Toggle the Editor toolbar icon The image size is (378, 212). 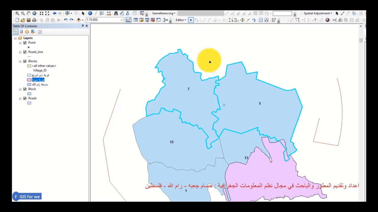coord(128,20)
